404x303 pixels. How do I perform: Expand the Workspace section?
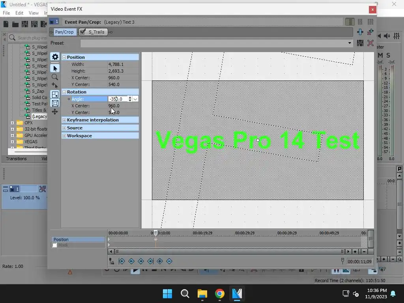64,136
